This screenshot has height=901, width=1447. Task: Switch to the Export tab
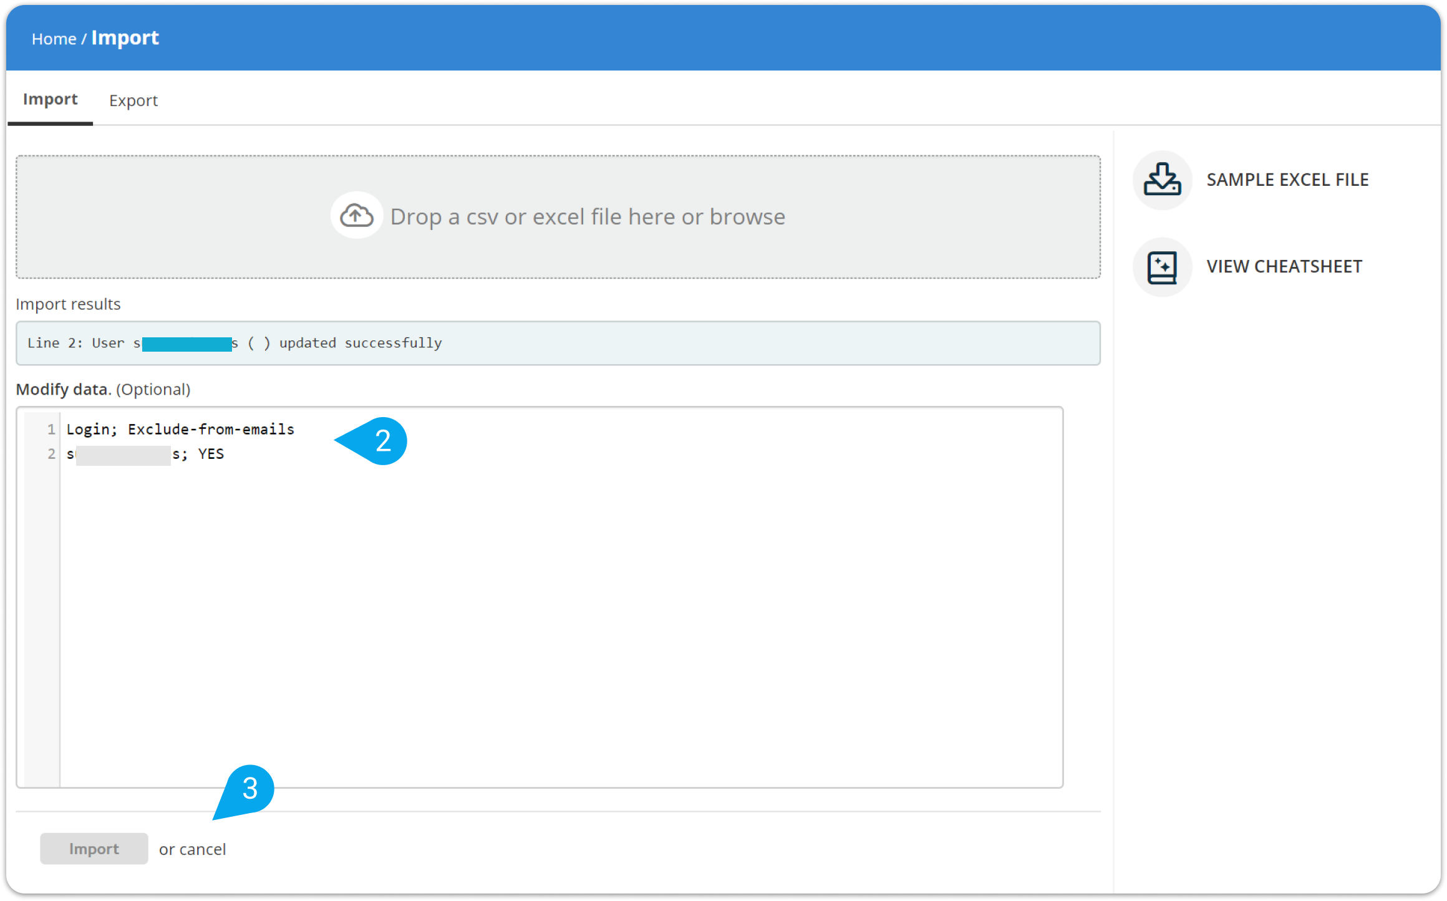tap(133, 100)
